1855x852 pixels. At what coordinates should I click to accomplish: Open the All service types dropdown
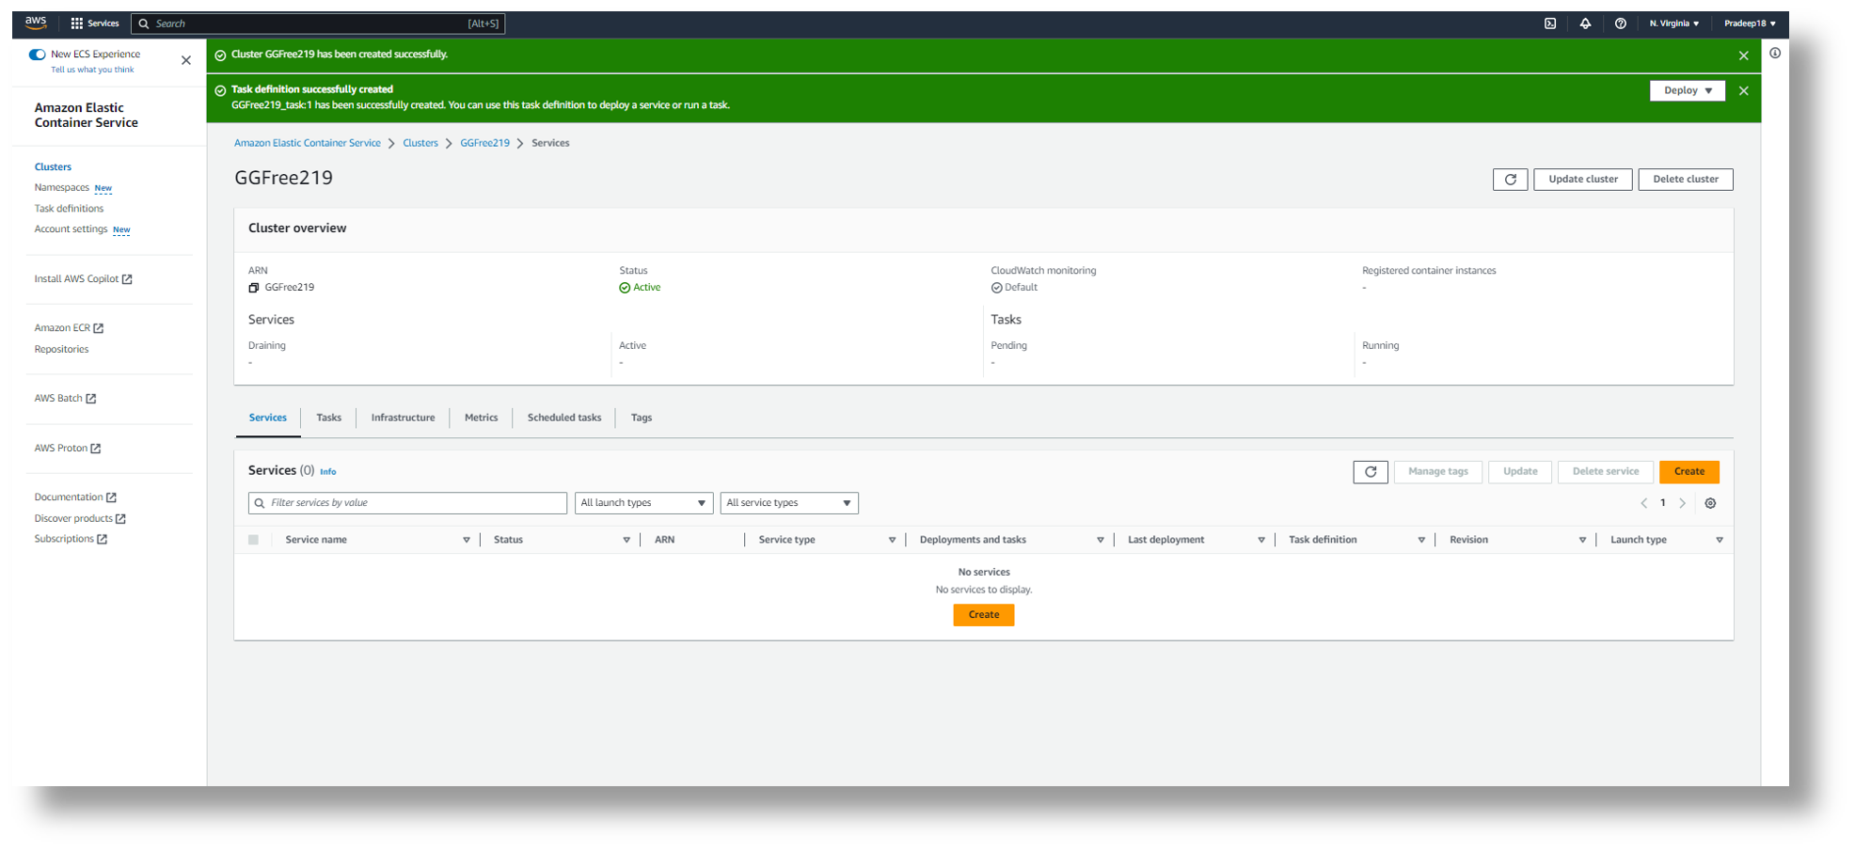789,503
